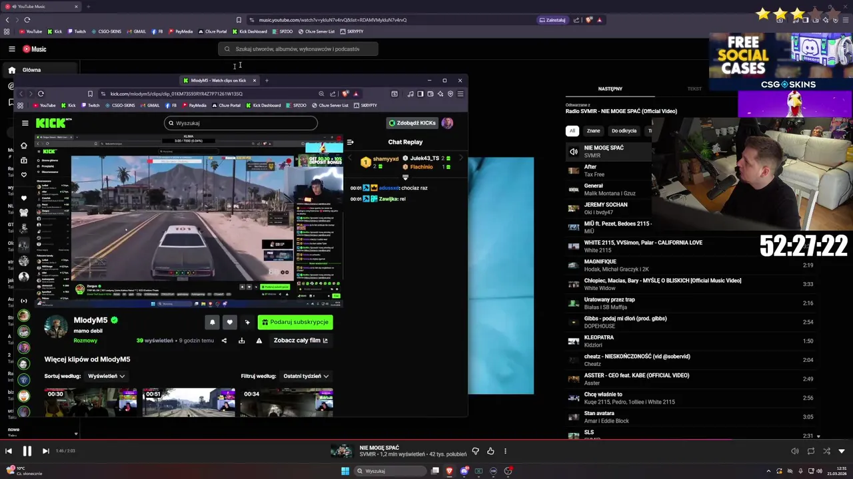Focus the YouTube Music search field
Screen dimensions: 853x479
click(298, 49)
